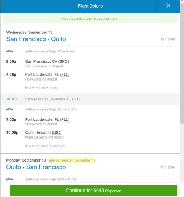The height and width of the screenshot is (197, 184).
Task: Click the arrow in Quito to San Francisco heading
Action: click(x=24, y=168)
